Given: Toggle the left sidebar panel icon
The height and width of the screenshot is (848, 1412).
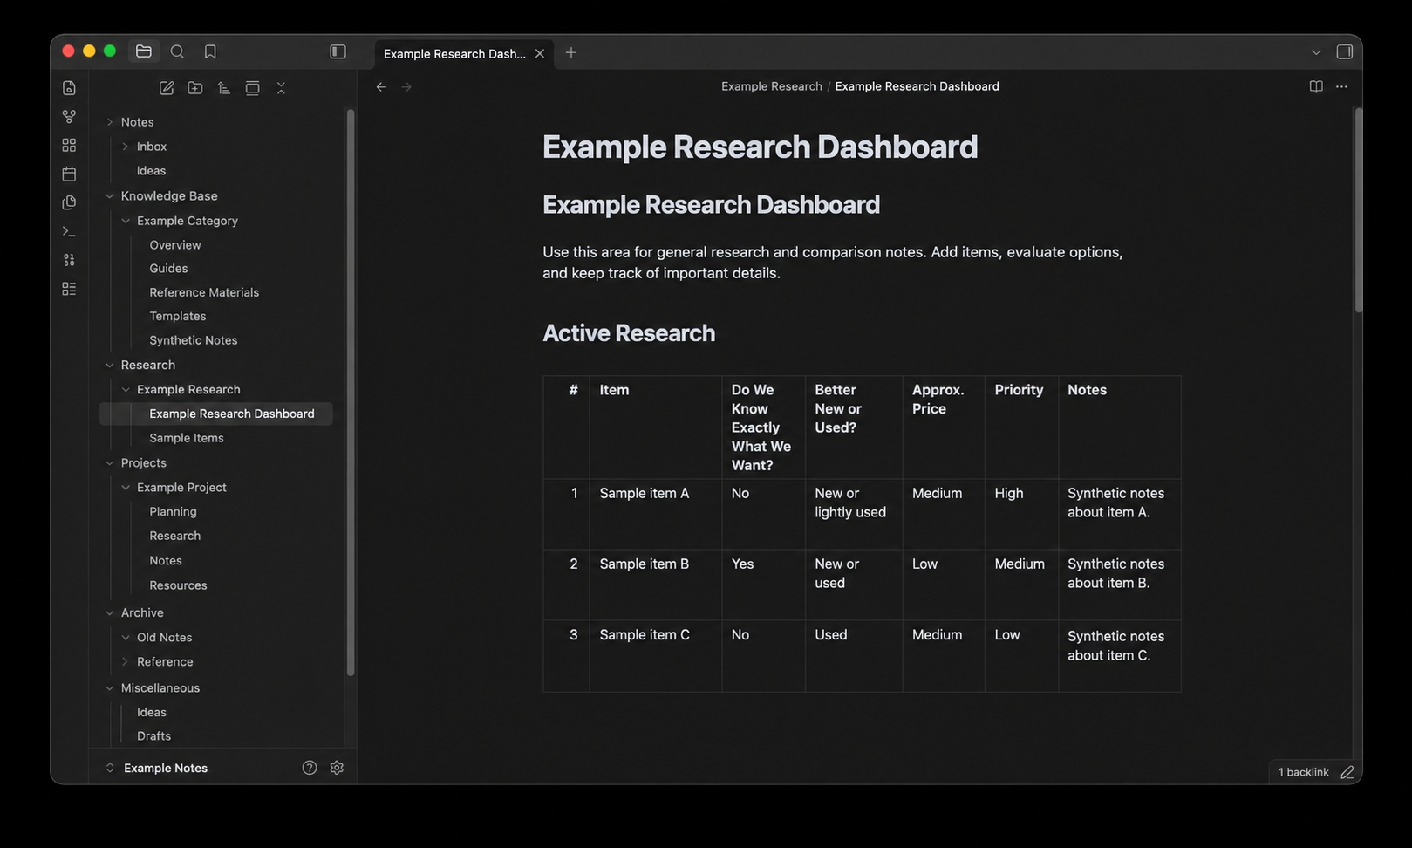Looking at the screenshot, I should pyautogui.click(x=338, y=51).
